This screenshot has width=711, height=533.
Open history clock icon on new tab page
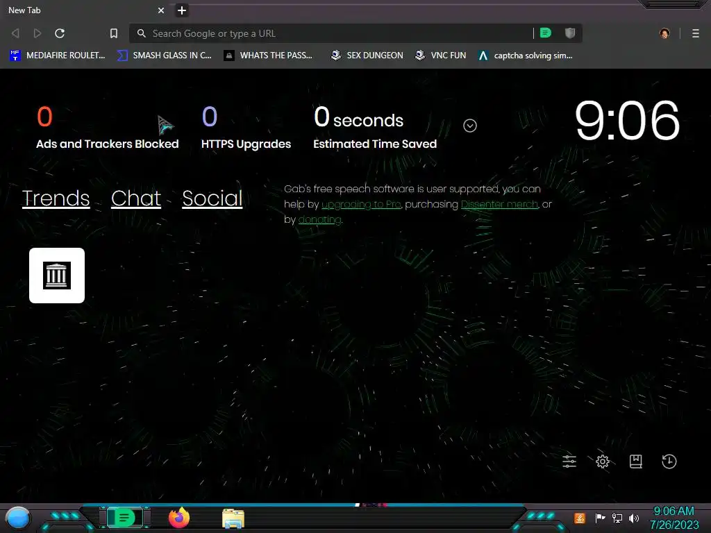(669, 462)
